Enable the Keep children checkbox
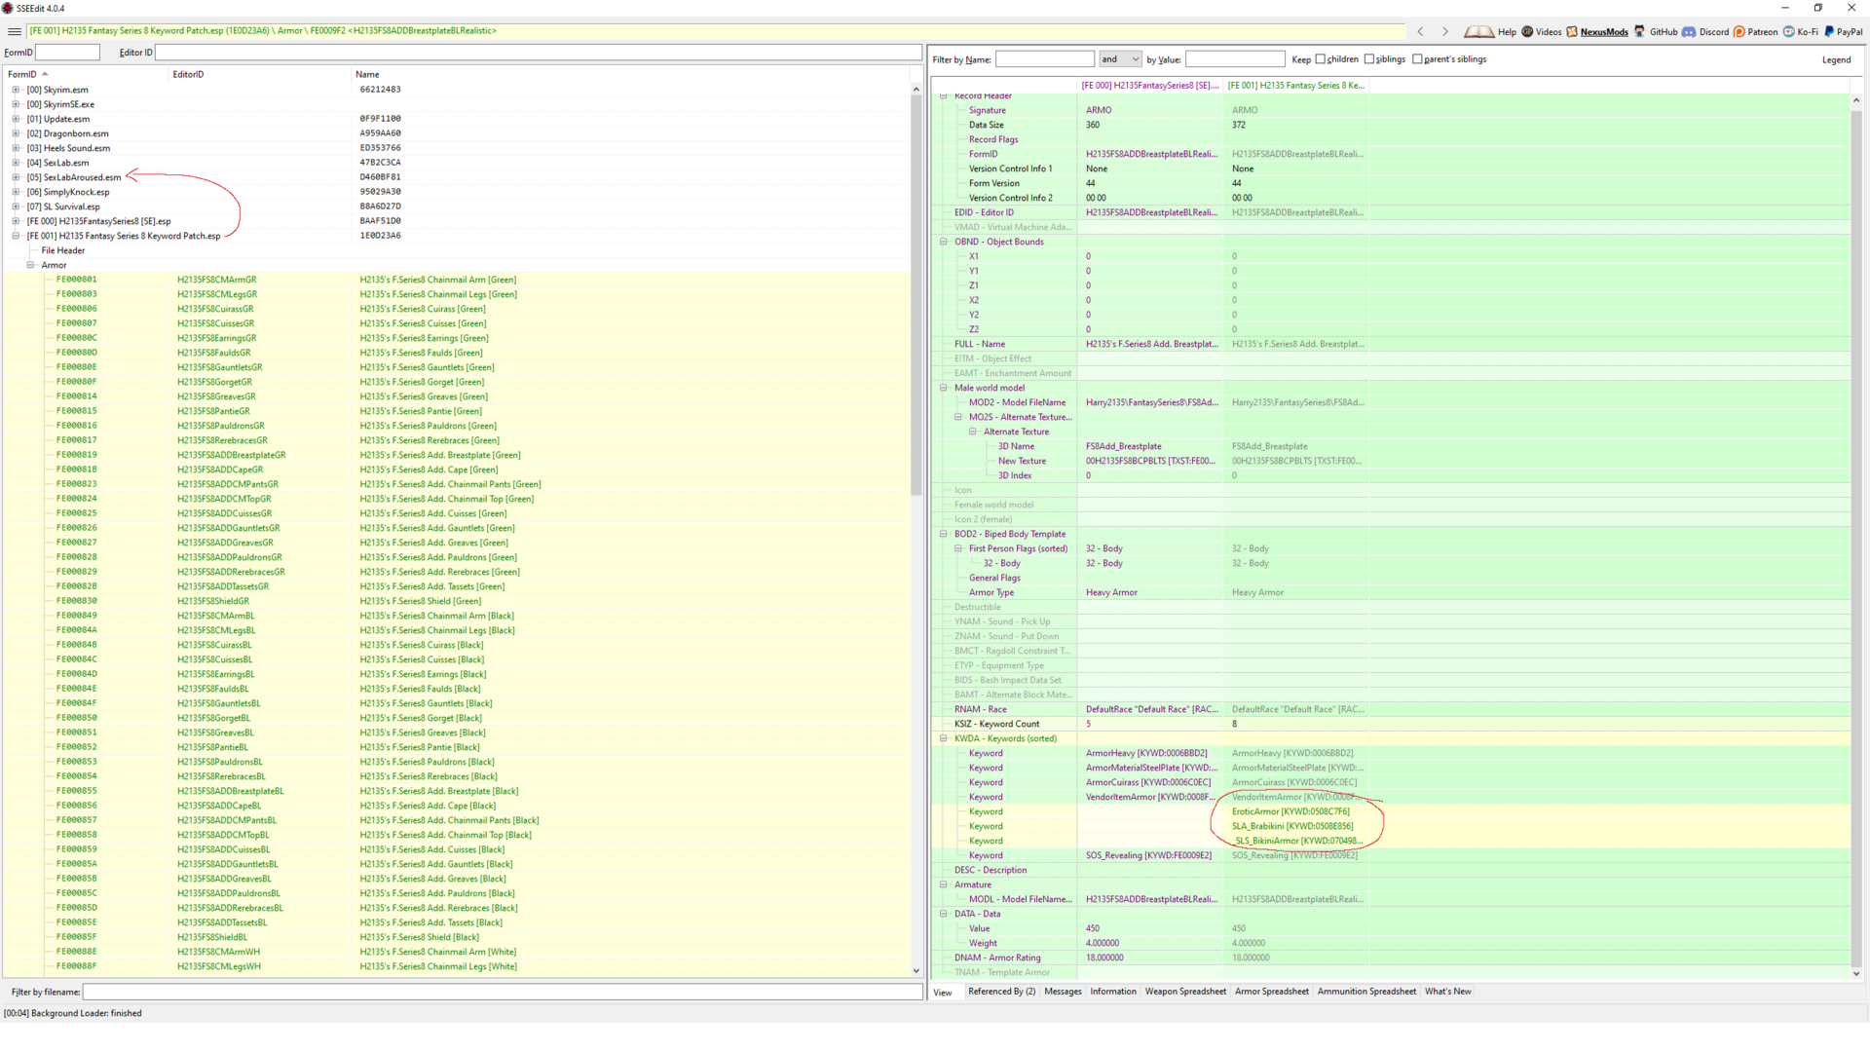 (x=1320, y=59)
